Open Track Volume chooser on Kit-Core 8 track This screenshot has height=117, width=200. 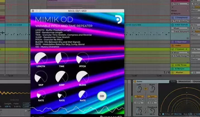pyautogui.click(x=180, y=31)
